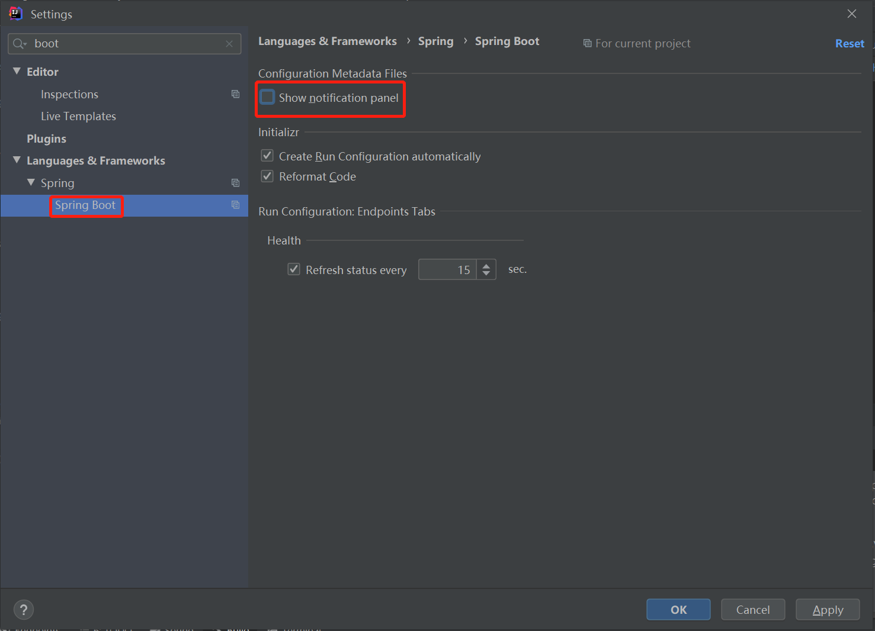Open Live Templates settings page
875x631 pixels.
click(x=78, y=117)
